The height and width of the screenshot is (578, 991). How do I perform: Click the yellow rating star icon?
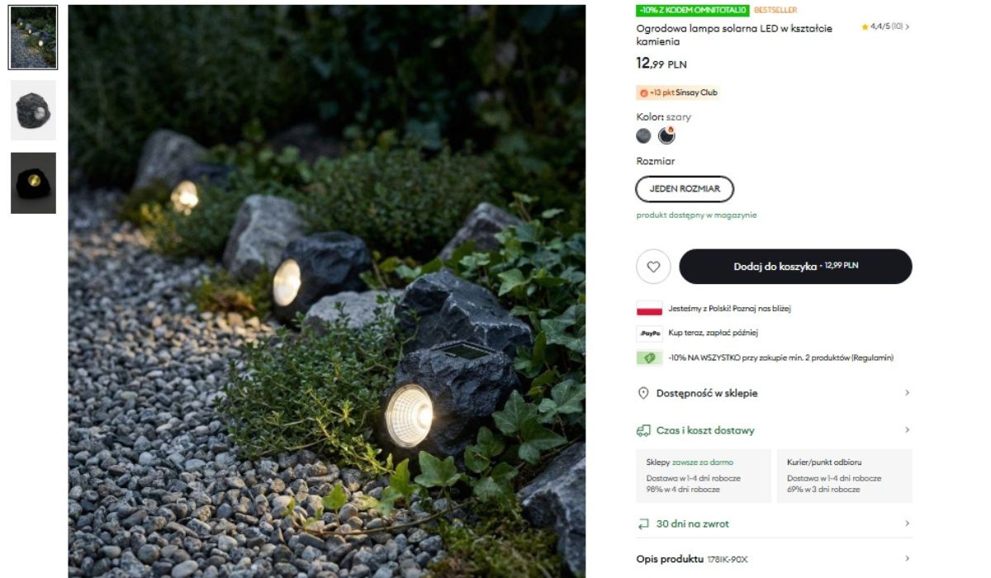point(865,27)
